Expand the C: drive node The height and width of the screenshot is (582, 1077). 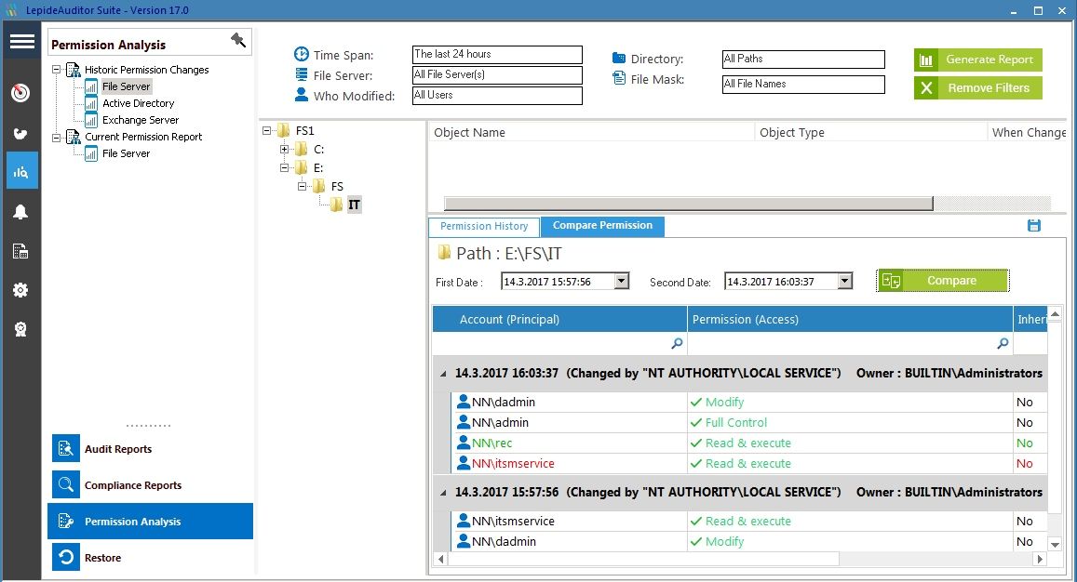[x=284, y=149]
